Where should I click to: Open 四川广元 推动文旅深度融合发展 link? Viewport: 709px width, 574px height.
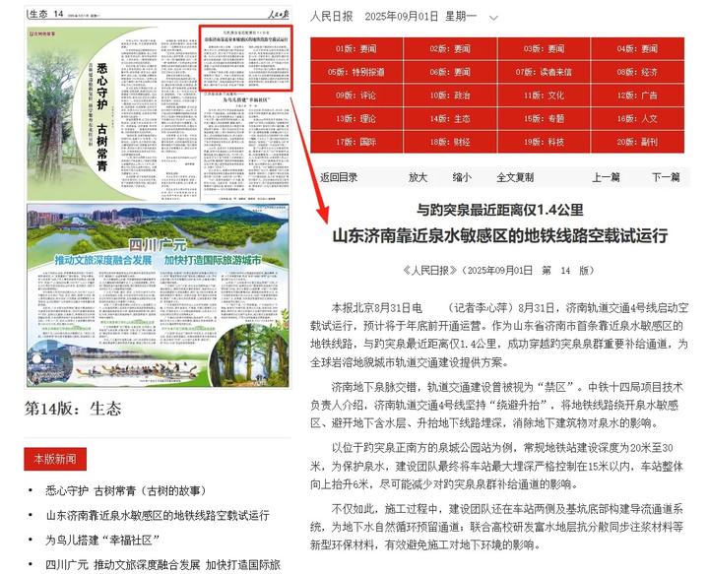[x=162, y=565]
